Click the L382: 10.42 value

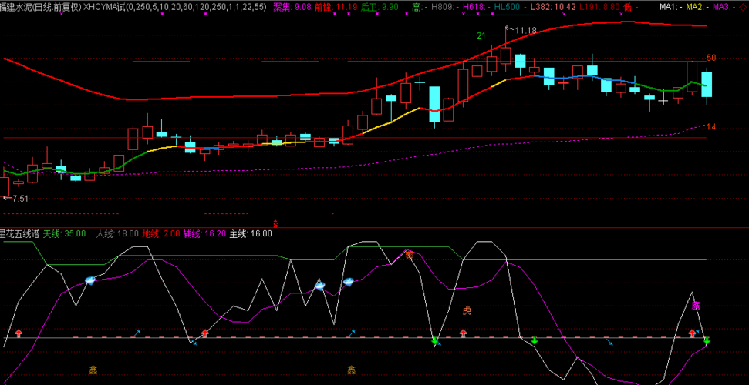point(553,7)
